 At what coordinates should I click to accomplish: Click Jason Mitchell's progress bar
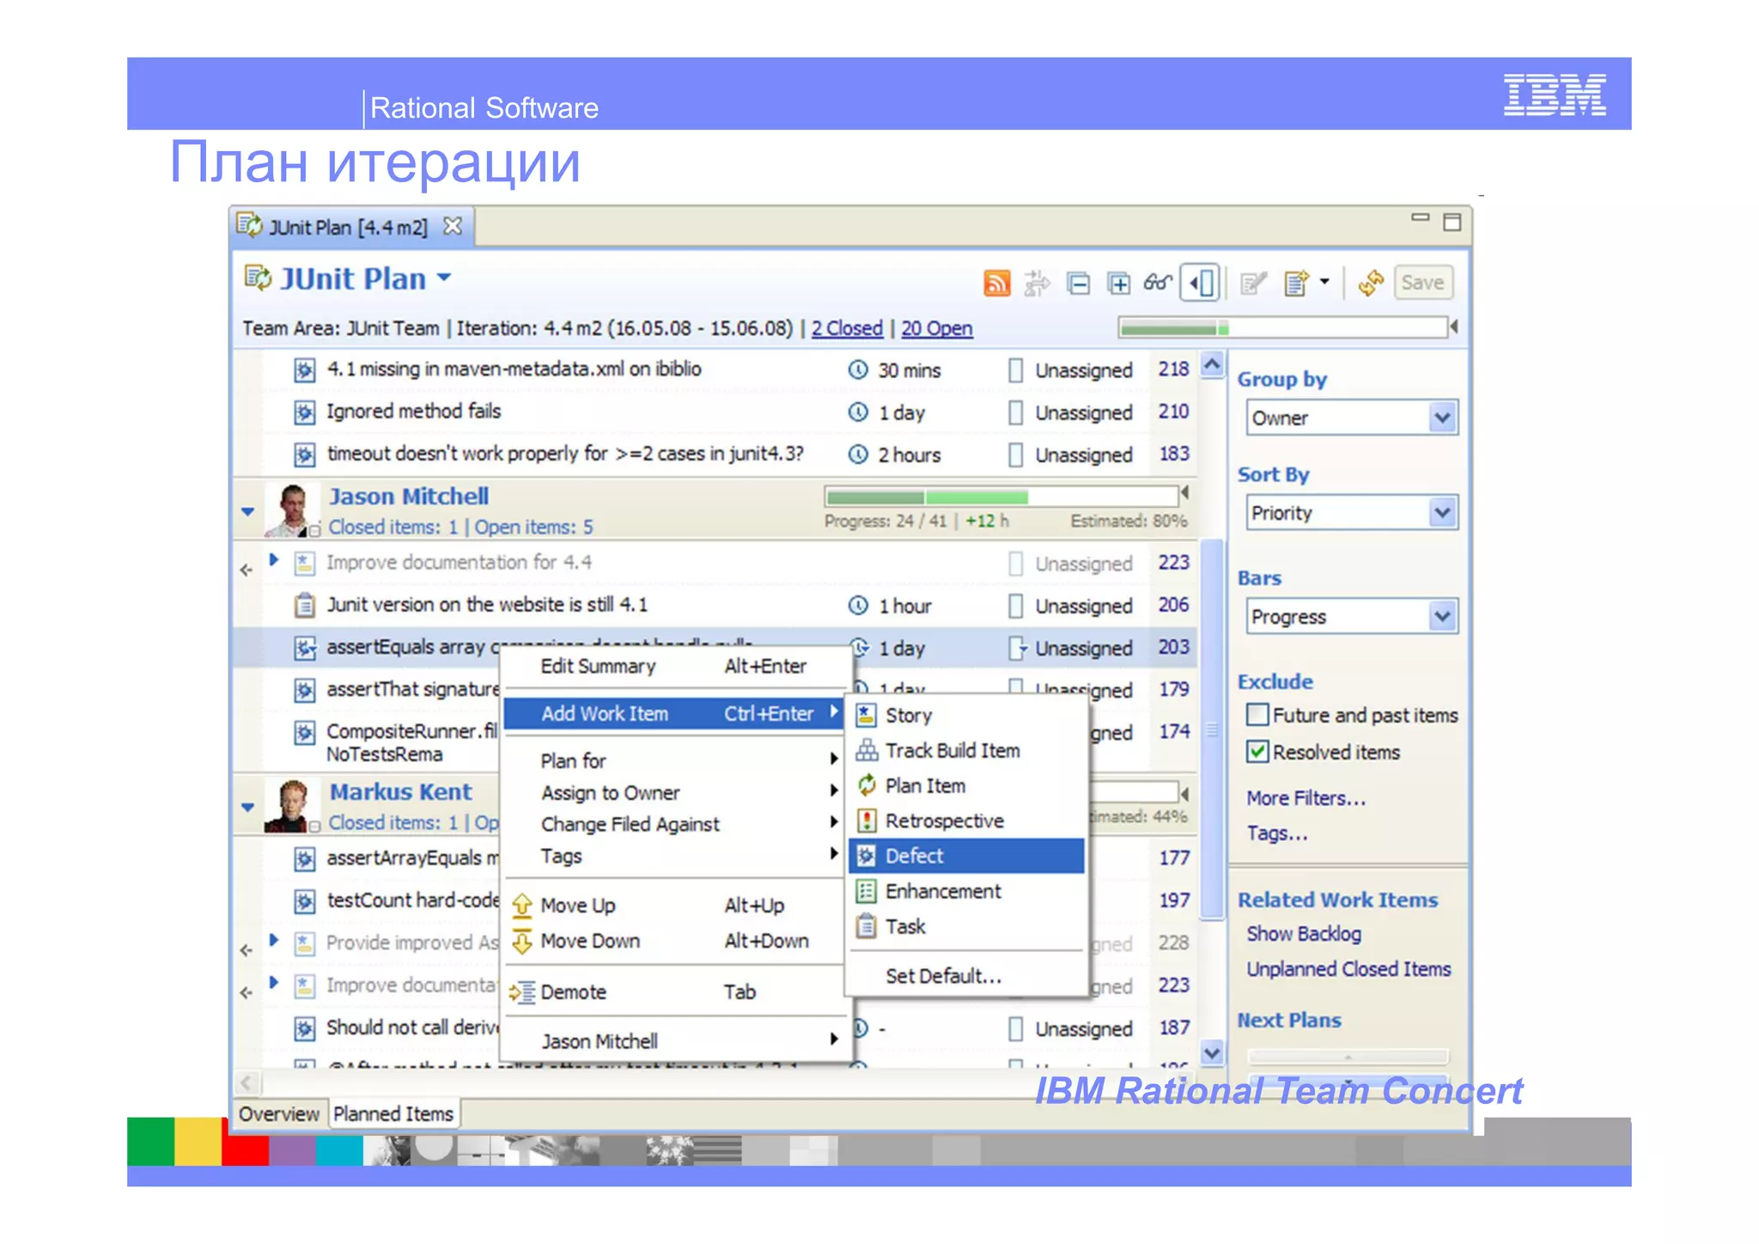[1001, 497]
